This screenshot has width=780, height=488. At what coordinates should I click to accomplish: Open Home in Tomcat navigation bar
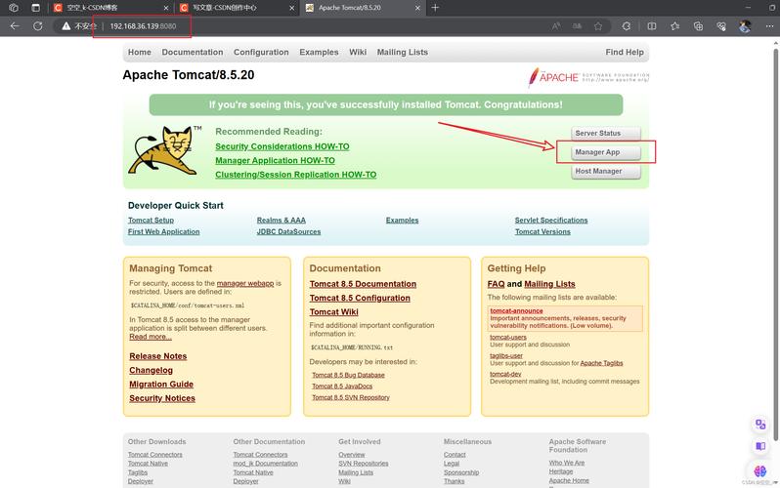pyautogui.click(x=139, y=52)
